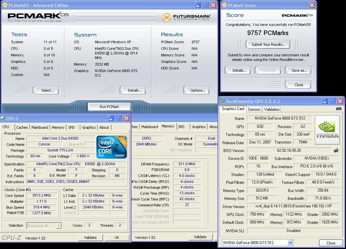The image size is (346, 249).
Task: Open the About tab in front CPU-Z window
Action: tap(104, 127)
